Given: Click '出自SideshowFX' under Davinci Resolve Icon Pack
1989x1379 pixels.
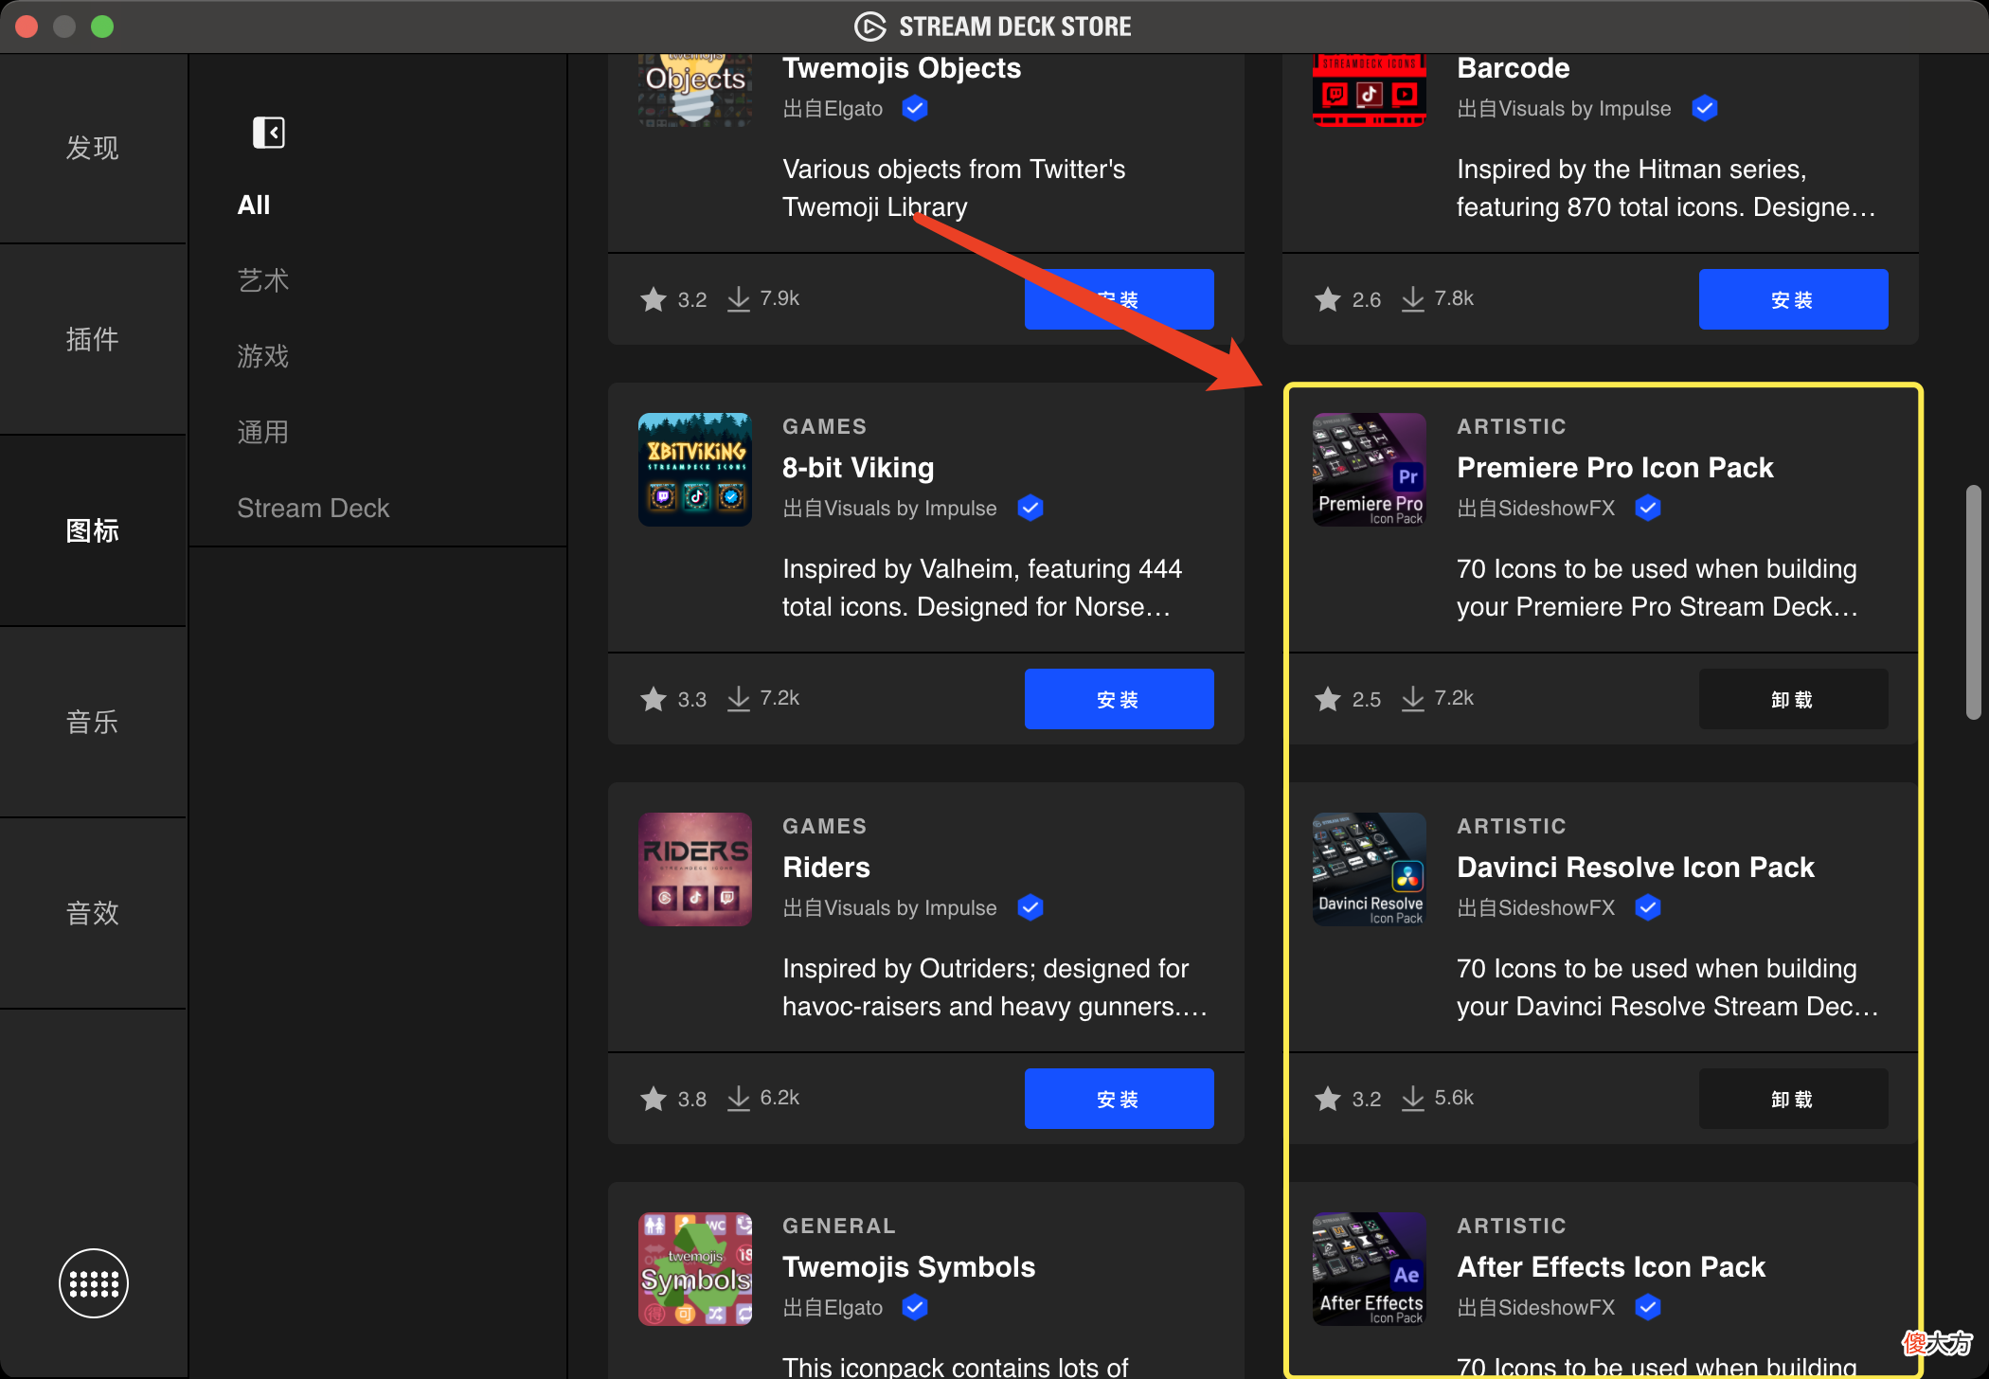Looking at the screenshot, I should pyautogui.click(x=1536, y=907).
